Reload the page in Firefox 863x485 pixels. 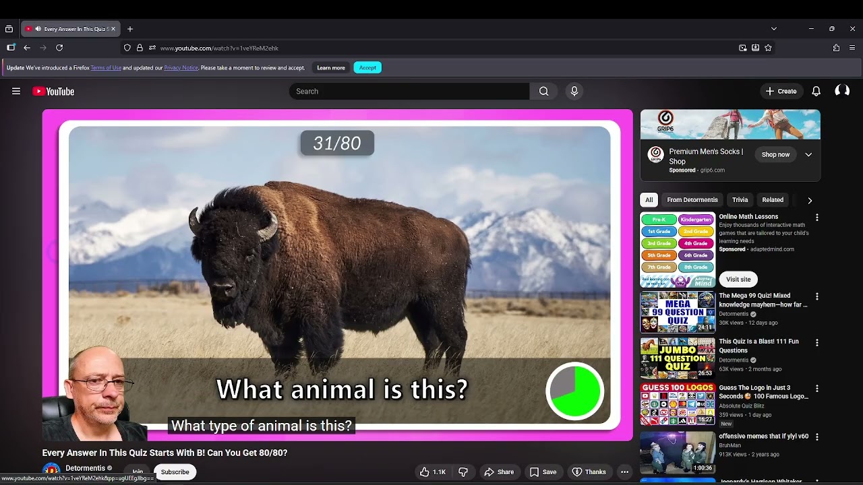[59, 48]
